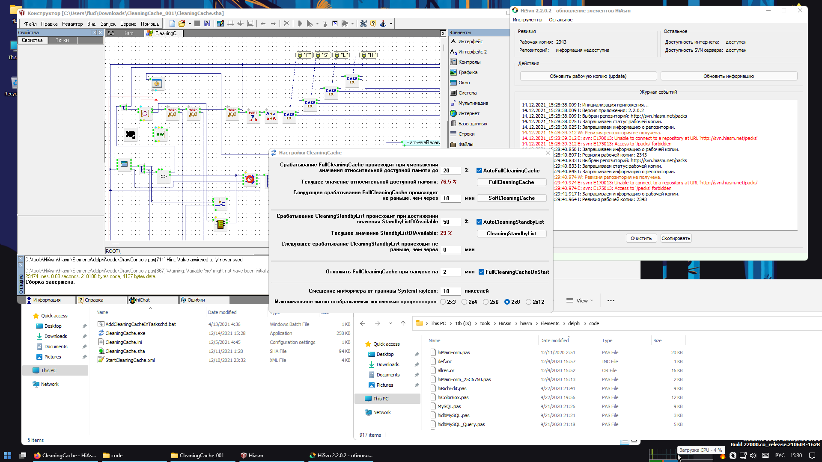Viewport: 822px width, 462px height.
Task: Toggle the AutoCleaningStandbyList checkbox
Action: pos(479,222)
